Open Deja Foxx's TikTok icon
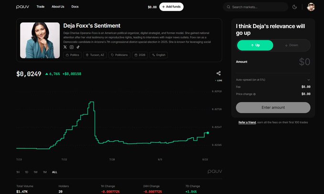The image size is (324, 194). pos(78,47)
